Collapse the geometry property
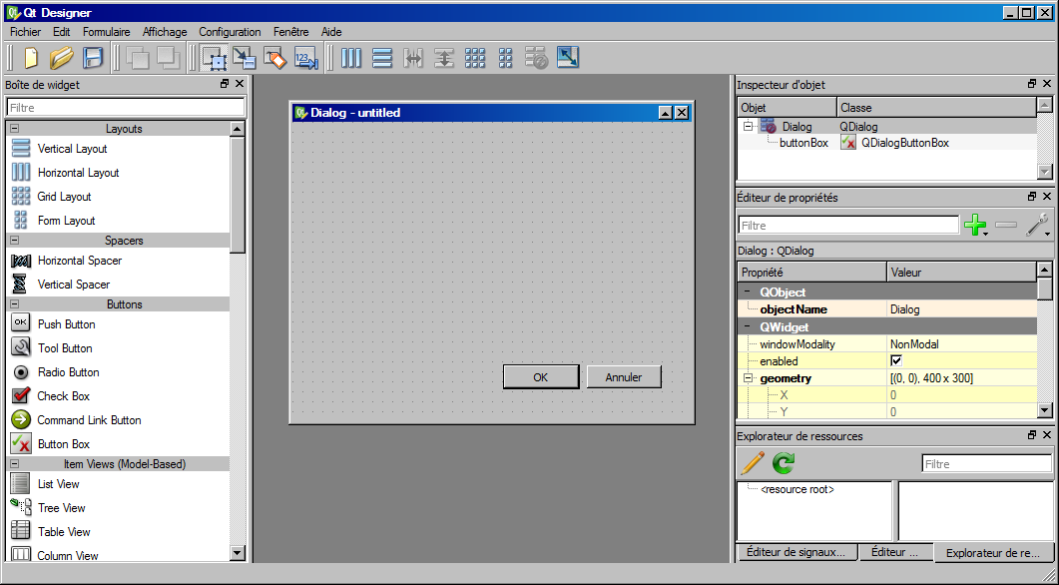1059x585 pixels. 748,378
